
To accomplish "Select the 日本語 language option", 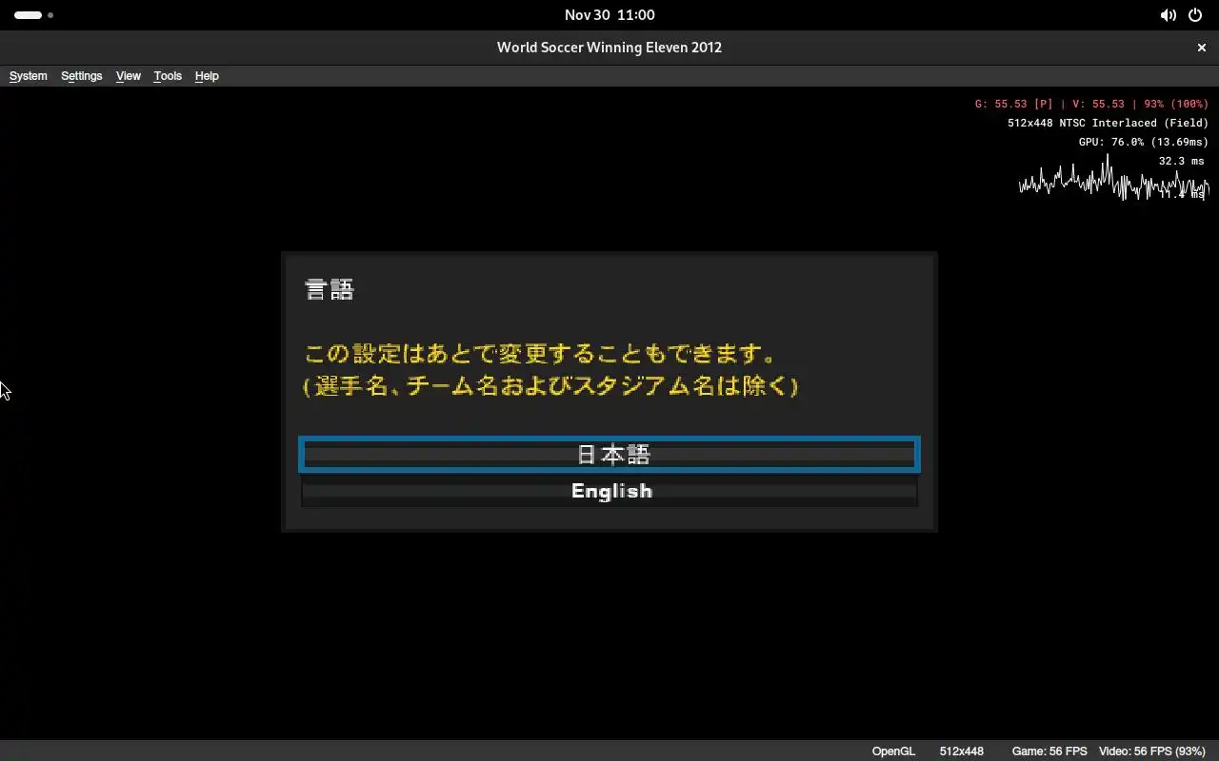I will tap(609, 455).
